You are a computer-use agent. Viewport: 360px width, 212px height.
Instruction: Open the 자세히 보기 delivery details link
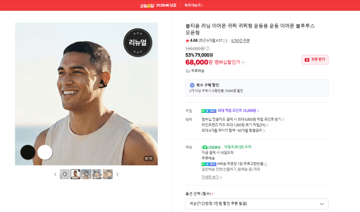click(x=211, y=177)
